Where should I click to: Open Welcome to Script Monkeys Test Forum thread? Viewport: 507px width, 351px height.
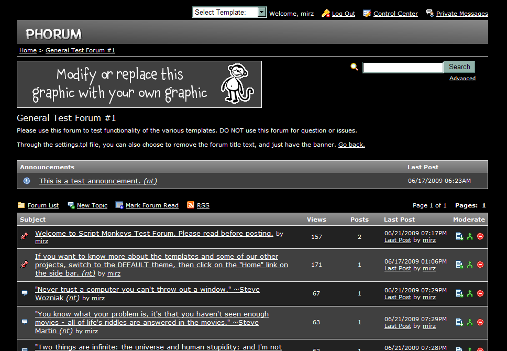pyautogui.click(x=154, y=233)
